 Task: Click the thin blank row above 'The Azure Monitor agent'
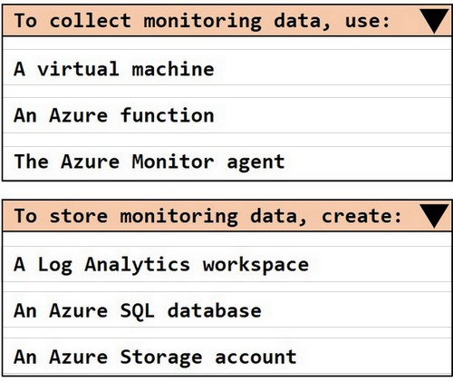coord(226,140)
